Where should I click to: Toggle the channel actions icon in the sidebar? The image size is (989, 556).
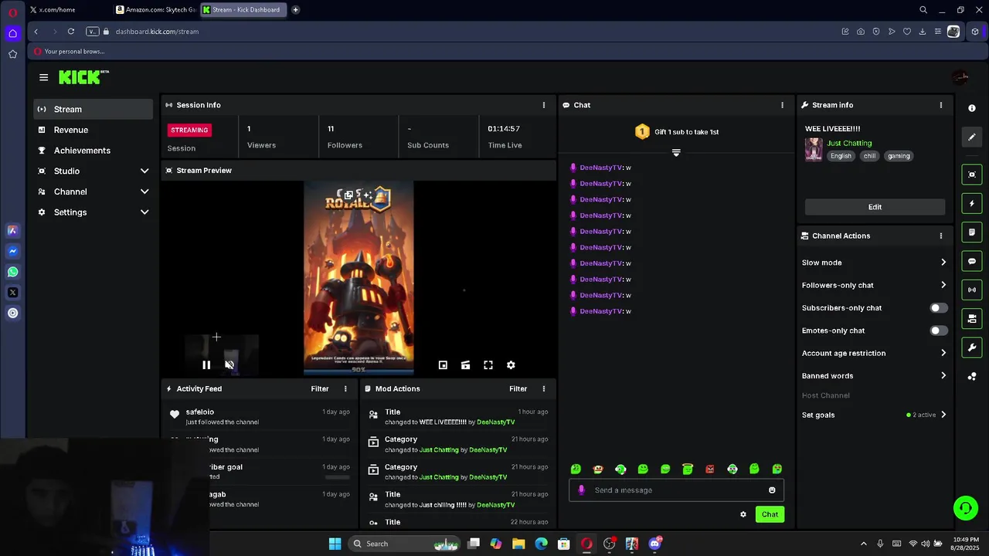[972, 318]
